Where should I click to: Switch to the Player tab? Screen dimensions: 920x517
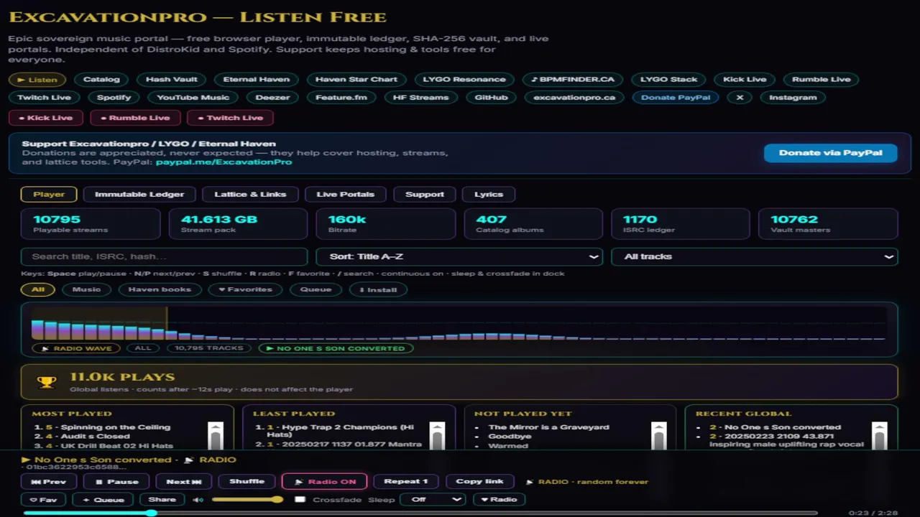(49, 194)
